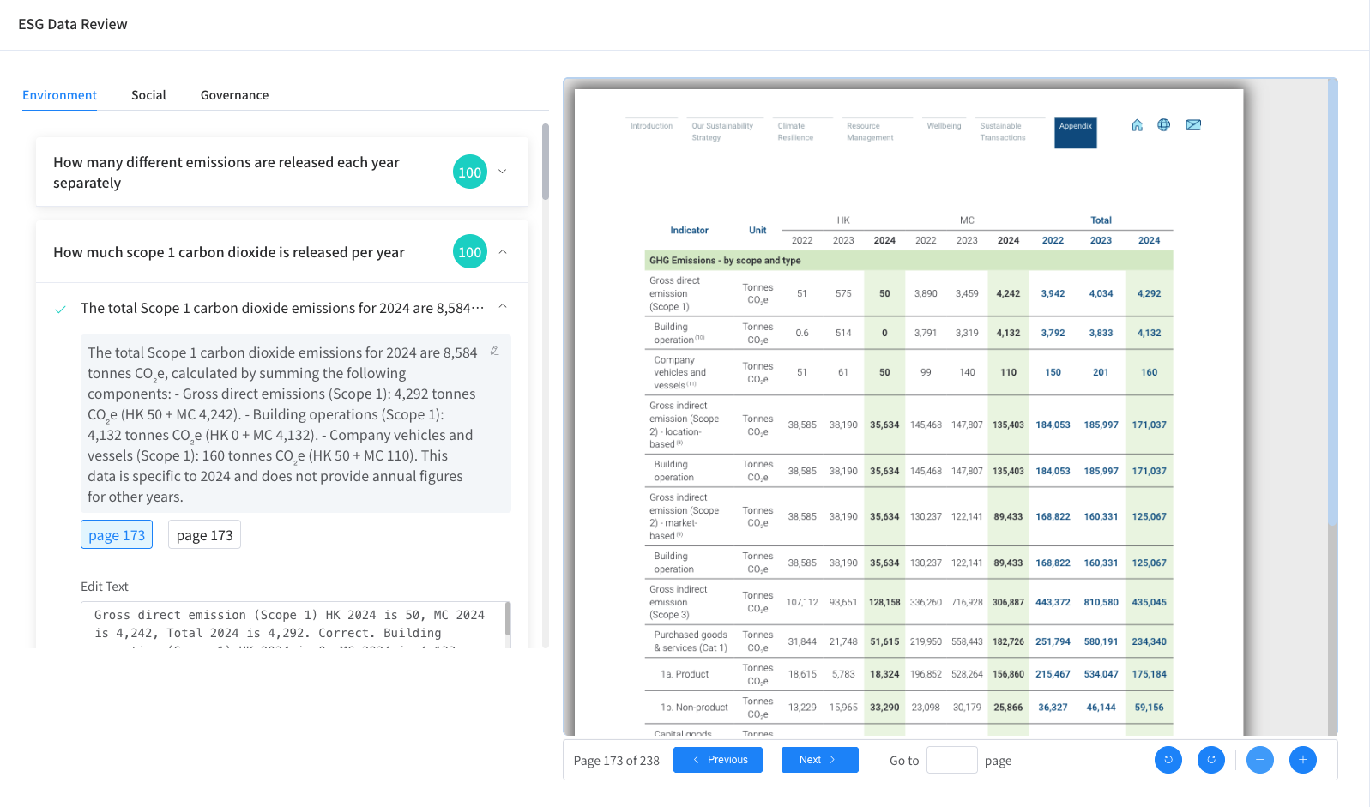The height and width of the screenshot is (807, 1370).
Task: Click the green checkmark beside Scope 1 answer
Action: 60,310
